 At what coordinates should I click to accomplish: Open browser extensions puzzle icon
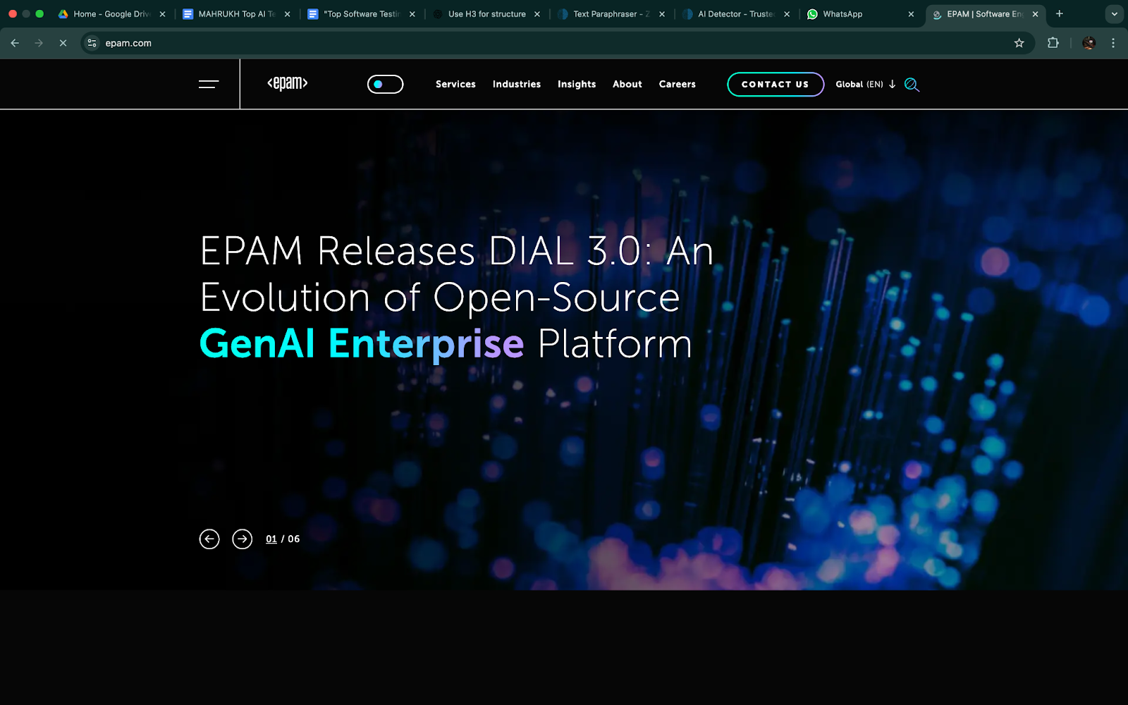click(1053, 43)
